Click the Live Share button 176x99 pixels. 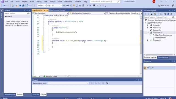[x=164, y=5]
